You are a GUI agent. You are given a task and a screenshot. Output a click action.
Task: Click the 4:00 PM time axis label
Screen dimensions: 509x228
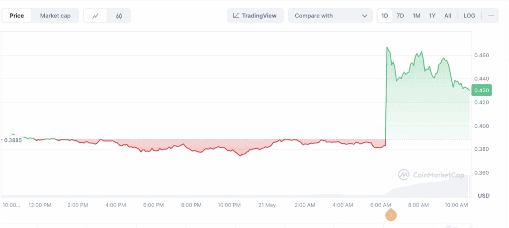coord(116,205)
